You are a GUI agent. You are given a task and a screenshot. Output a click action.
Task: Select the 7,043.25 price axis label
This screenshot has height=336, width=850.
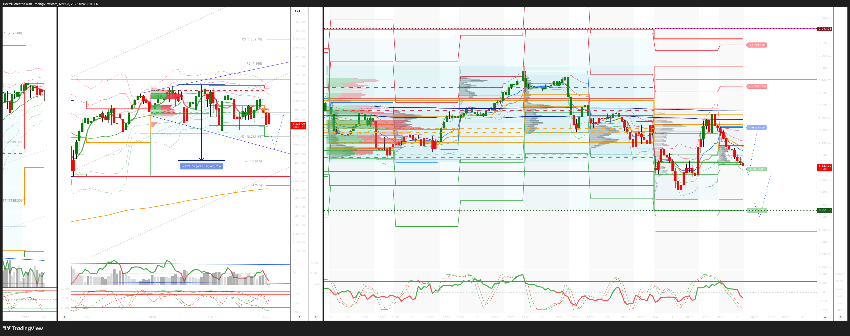coord(825,29)
